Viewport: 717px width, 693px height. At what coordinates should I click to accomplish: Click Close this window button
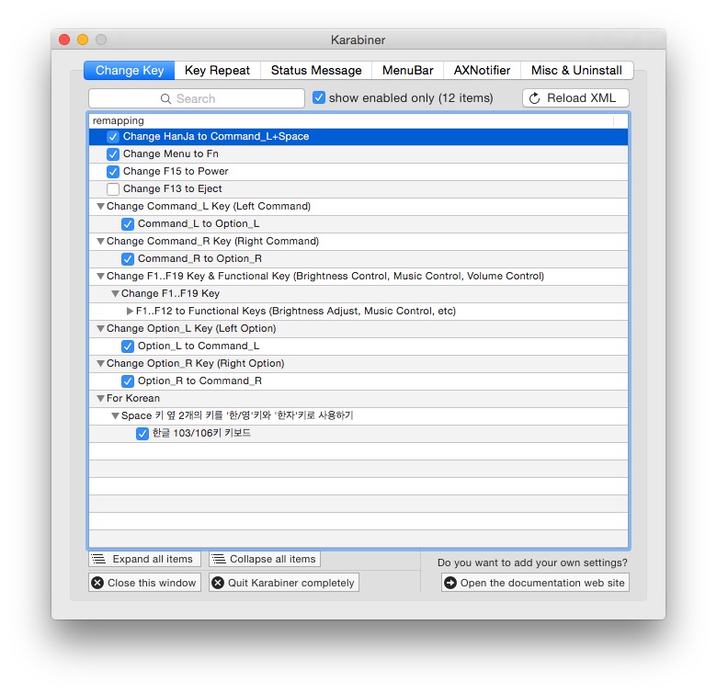tap(144, 583)
